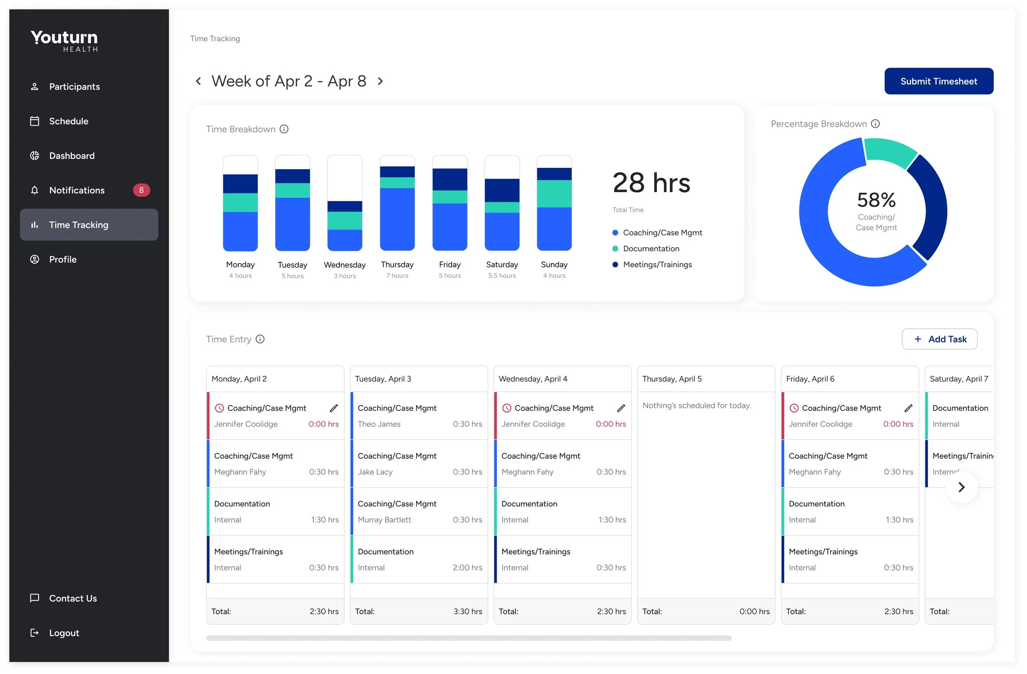Click the horizontal scrollbar under the time entries
Image resolution: width=1027 pixels, height=674 pixels.
[469, 638]
